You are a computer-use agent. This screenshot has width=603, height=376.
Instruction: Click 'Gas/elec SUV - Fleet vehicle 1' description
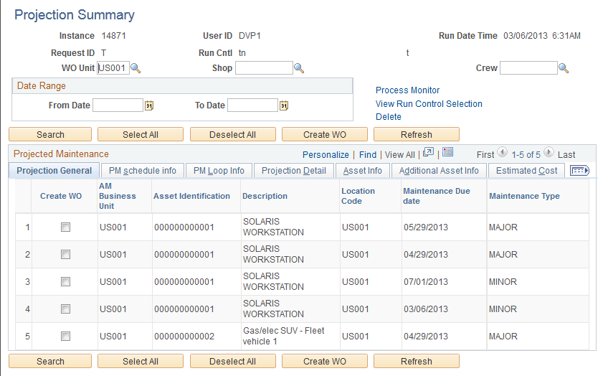tap(284, 336)
